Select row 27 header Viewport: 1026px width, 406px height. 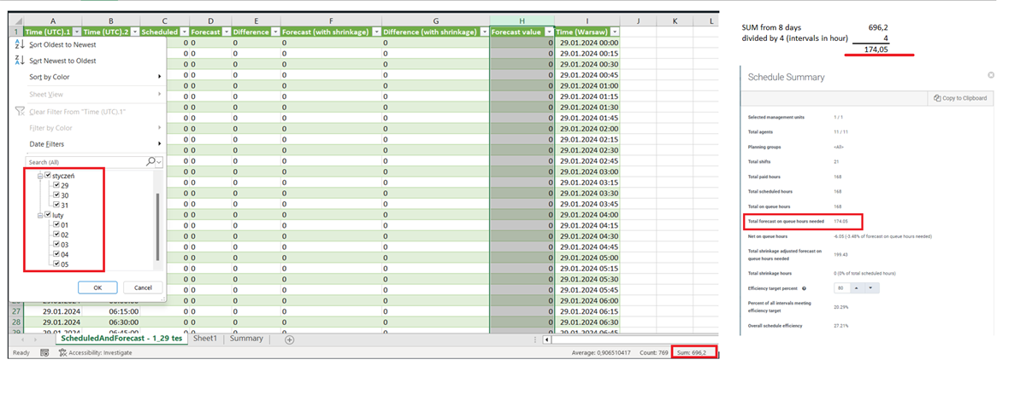click(x=17, y=312)
